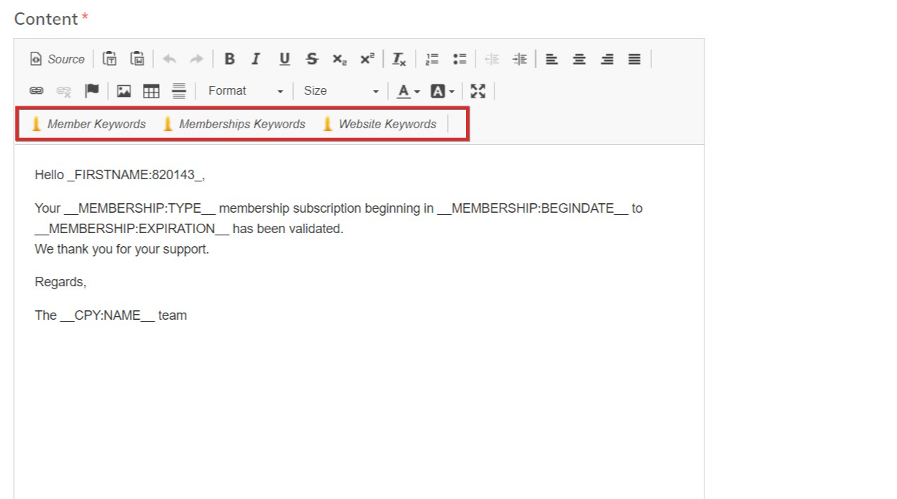
Task: Maximize the editor with the fullscreen icon
Action: (478, 91)
